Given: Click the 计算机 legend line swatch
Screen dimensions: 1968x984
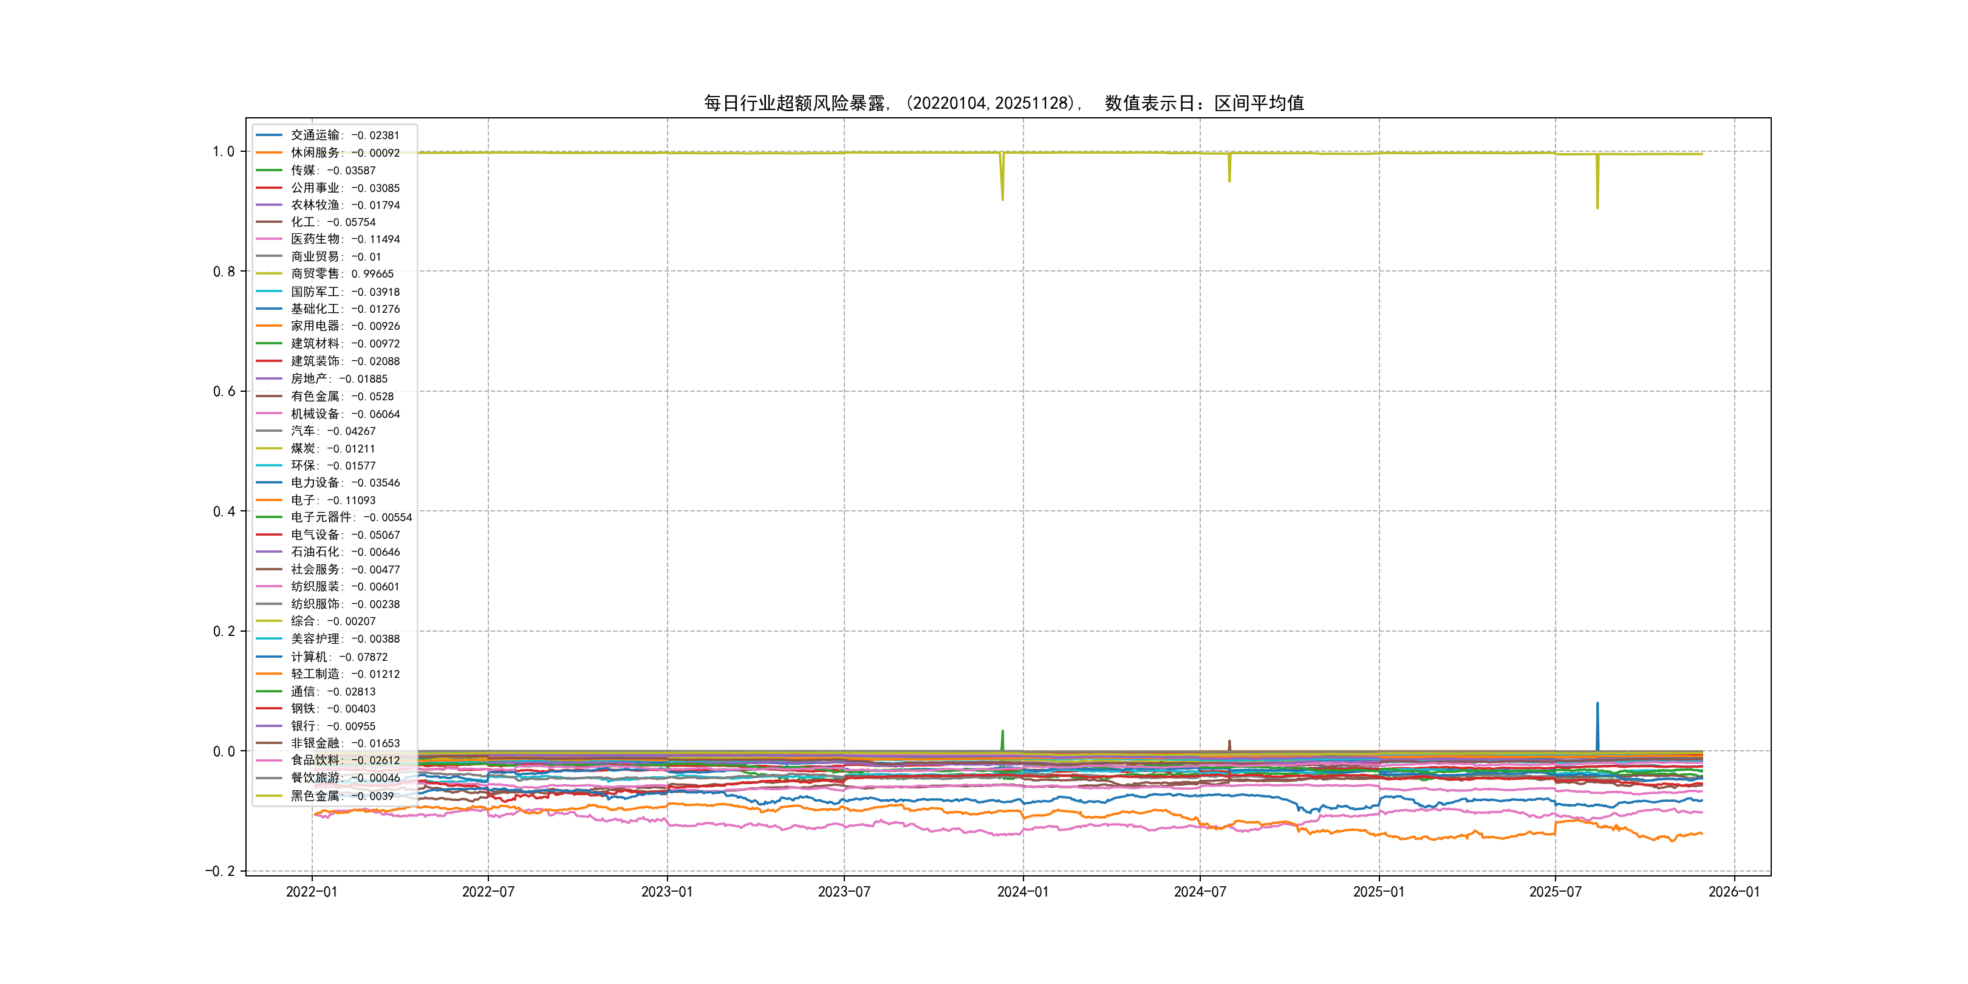Looking at the screenshot, I should 269,657.
